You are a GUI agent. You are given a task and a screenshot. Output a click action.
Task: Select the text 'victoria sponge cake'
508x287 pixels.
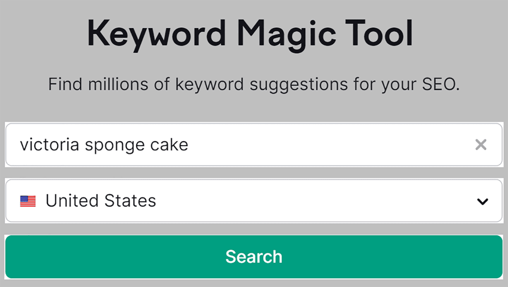pos(104,144)
